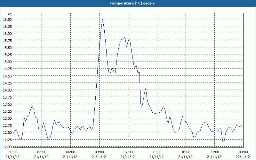The height and width of the screenshot is (160, 256).
Task: Select the 12,50 temperature axis label
Action: 7,132
